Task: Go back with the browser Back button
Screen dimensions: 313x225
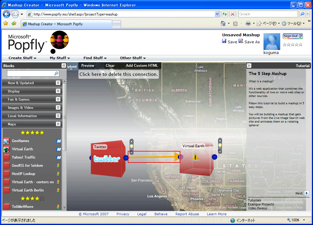Action: tap(6, 14)
